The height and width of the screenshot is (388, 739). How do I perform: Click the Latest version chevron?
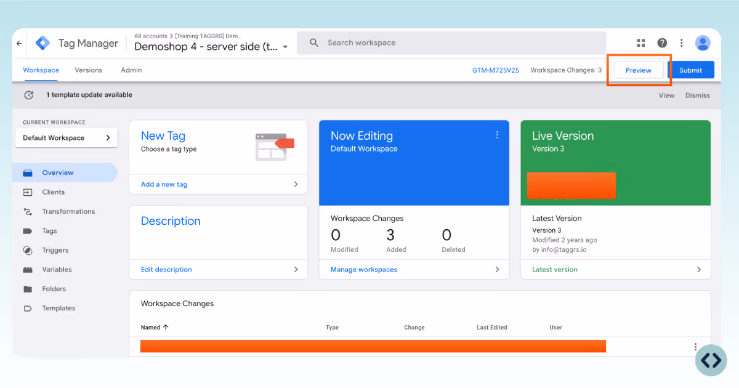pos(699,269)
